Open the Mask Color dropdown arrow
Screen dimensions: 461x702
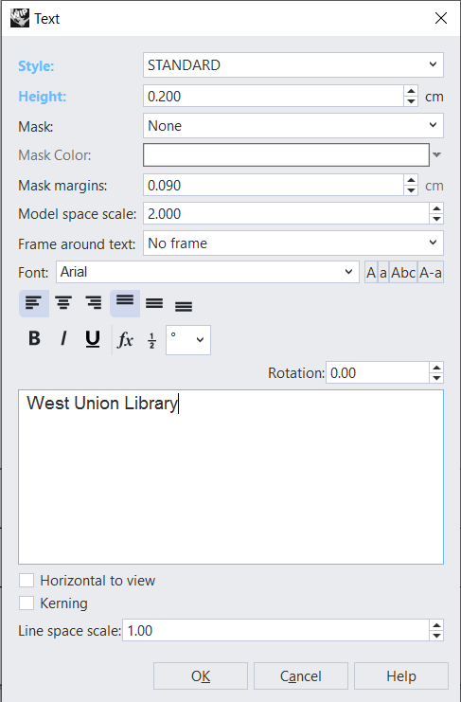[x=436, y=155]
